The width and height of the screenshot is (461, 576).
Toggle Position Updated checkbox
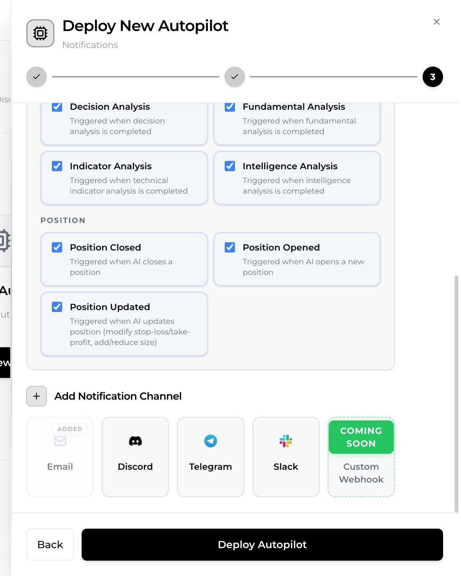coord(57,307)
